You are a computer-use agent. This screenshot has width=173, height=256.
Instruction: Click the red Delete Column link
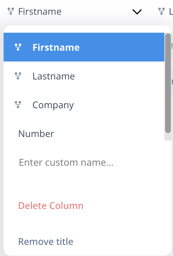[51, 206]
